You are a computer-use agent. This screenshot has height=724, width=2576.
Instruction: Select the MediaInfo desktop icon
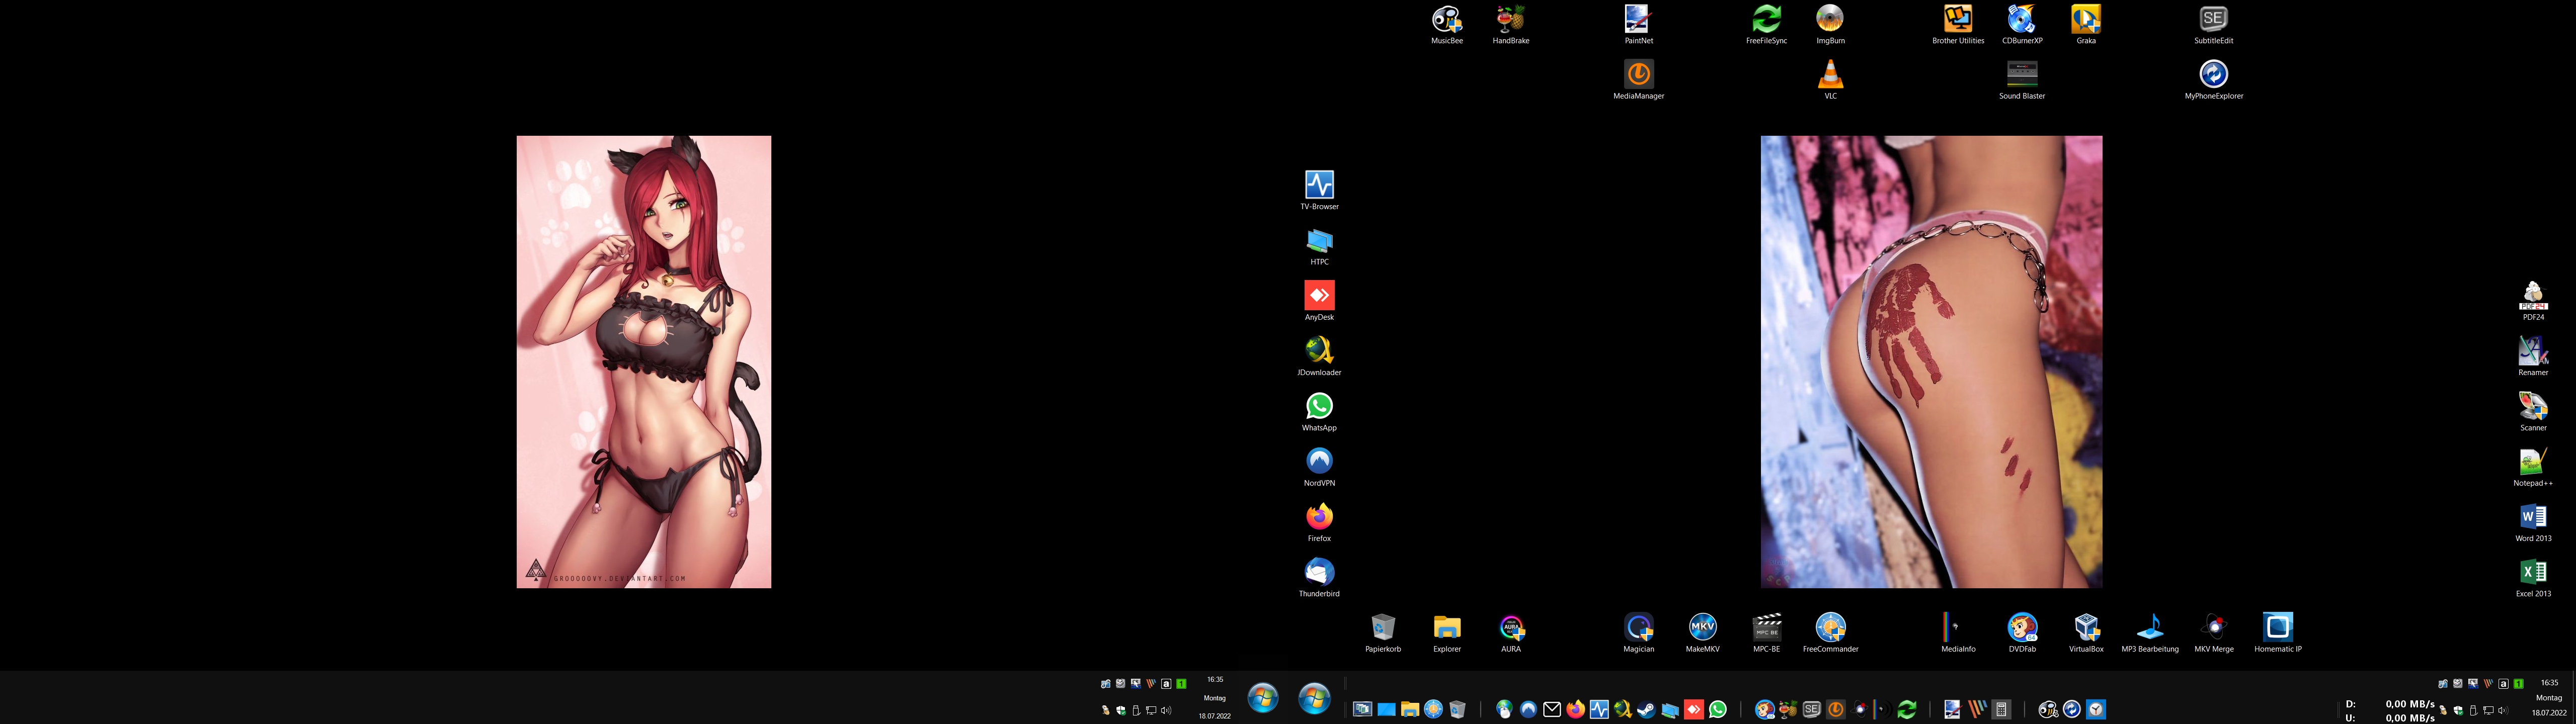click(1958, 633)
